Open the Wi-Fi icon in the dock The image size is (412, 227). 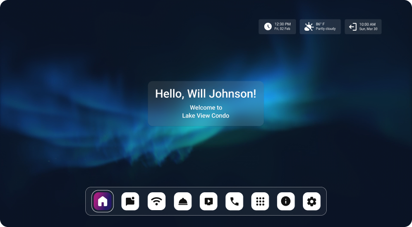click(157, 201)
